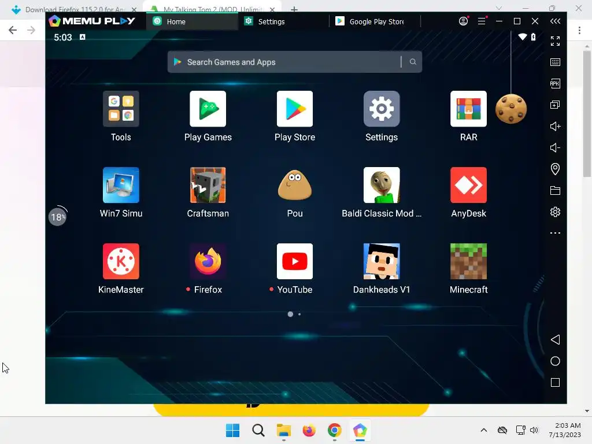Switch to Google Play Store tab
This screenshot has width=592, height=444.
(x=375, y=21)
